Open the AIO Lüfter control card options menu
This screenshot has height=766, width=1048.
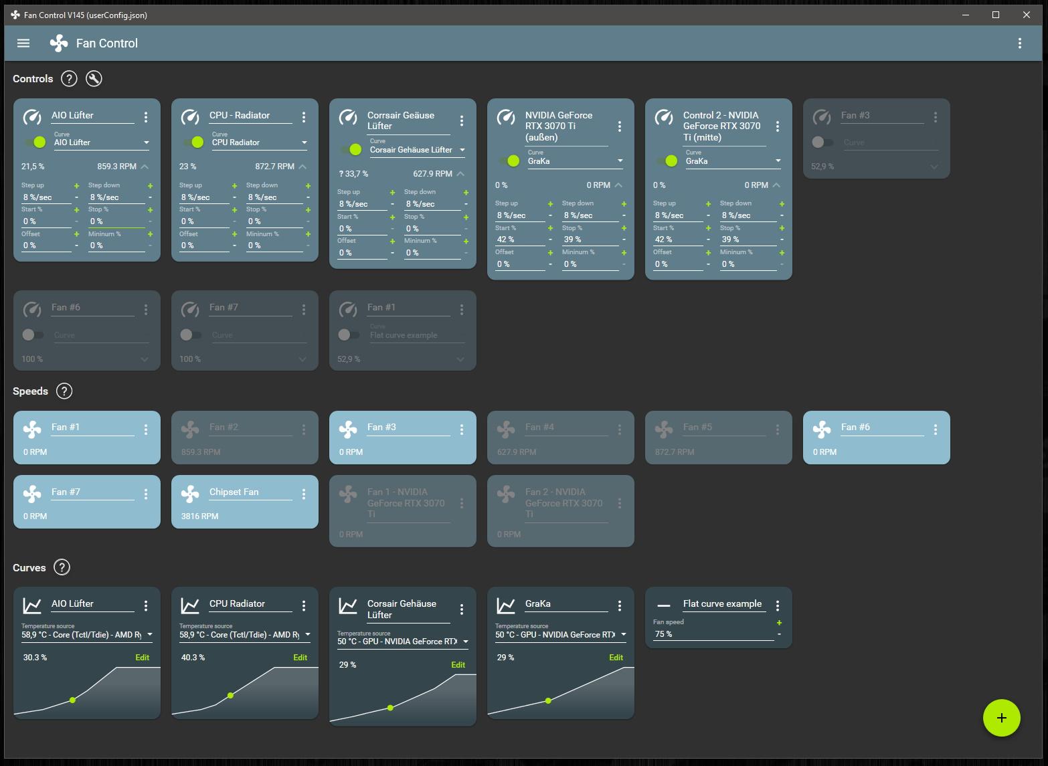click(x=146, y=117)
